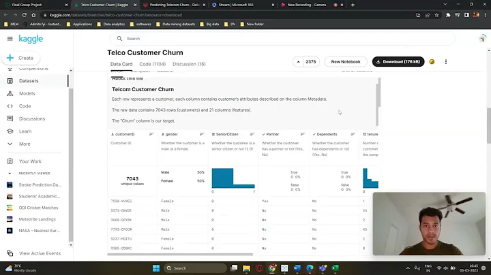This screenshot has height=275, width=491.
Task: Open File Explorer from taskbar
Action: [x=246, y=268]
